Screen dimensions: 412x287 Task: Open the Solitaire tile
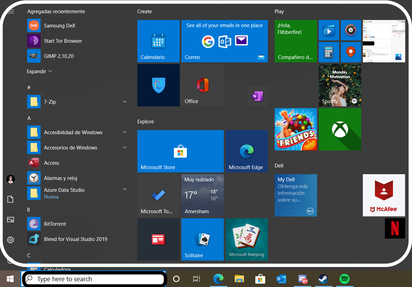coord(202,239)
